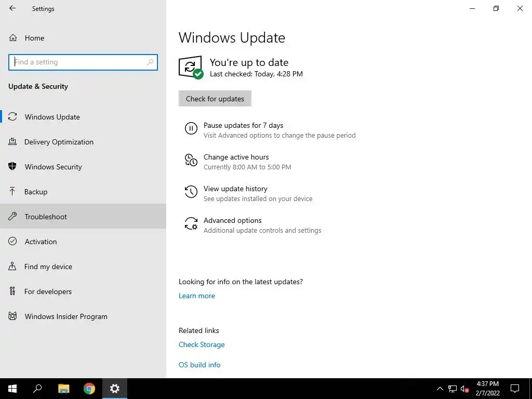
Task: Open Change active hours
Action: click(236, 157)
